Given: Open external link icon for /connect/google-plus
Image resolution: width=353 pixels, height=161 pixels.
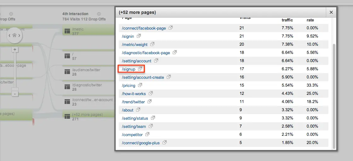Looking at the screenshot, I should coord(165,142).
